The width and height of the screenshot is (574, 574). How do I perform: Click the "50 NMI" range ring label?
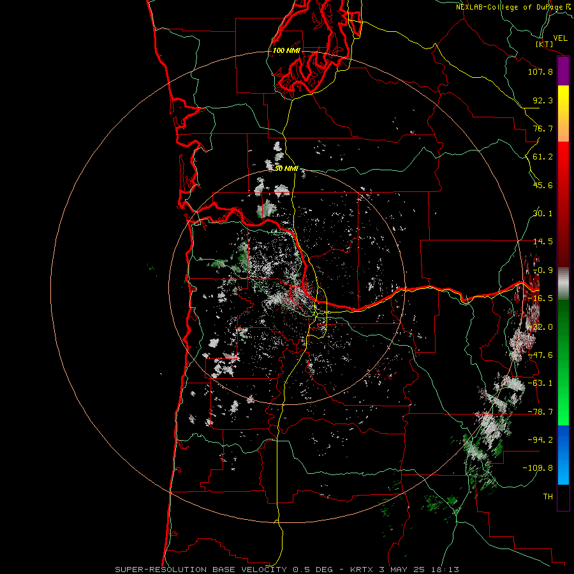click(x=286, y=168)
